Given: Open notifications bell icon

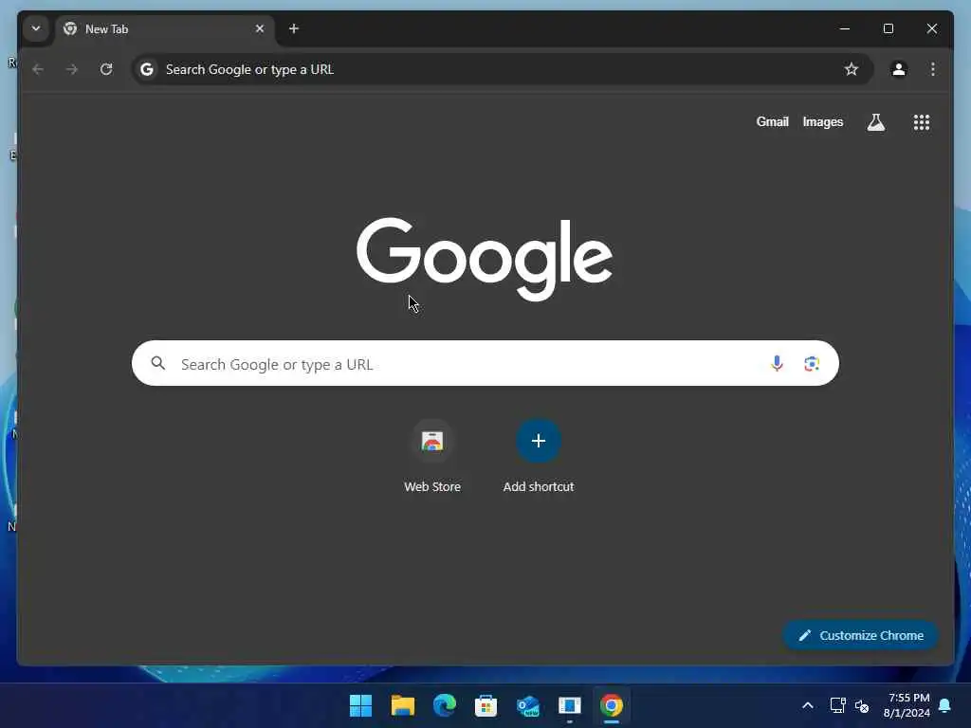Looking at the screenshot, I should 945,705.
